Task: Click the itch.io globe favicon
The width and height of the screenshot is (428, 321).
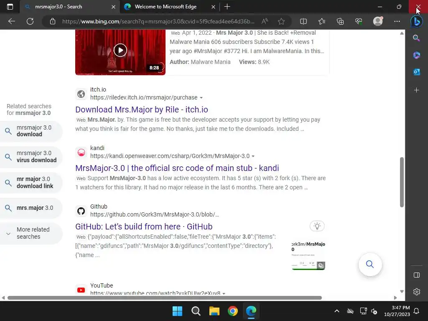Action: (81, 94)
